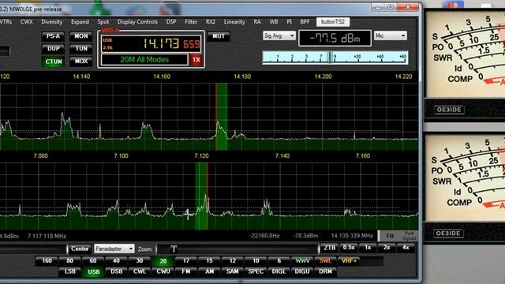This screenshot has height=284, width=505.
Task: Select the 40 meter band
Action: (x=116, y=261)
